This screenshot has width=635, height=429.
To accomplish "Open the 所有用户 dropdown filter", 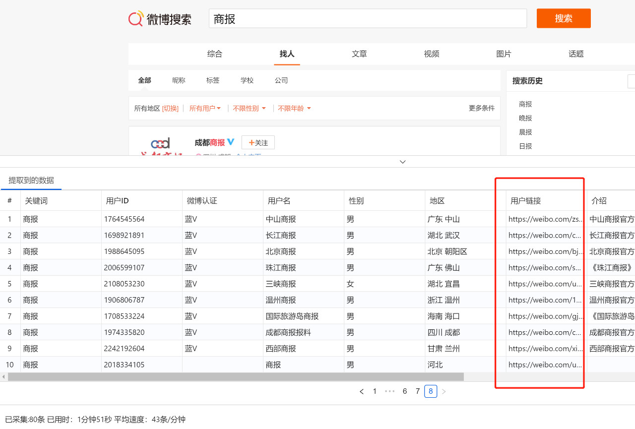I will (x=205, y=108).
